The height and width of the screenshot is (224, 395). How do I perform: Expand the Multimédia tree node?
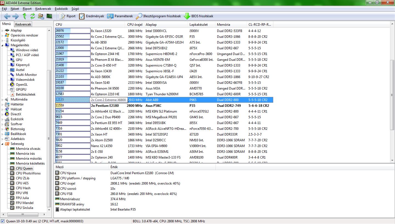pyautogui.click(x=2, y=99)
